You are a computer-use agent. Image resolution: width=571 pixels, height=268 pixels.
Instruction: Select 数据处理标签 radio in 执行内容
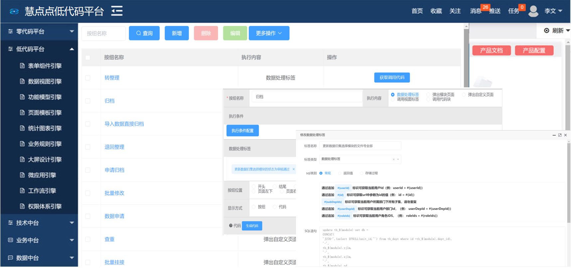tap(393, 95)
